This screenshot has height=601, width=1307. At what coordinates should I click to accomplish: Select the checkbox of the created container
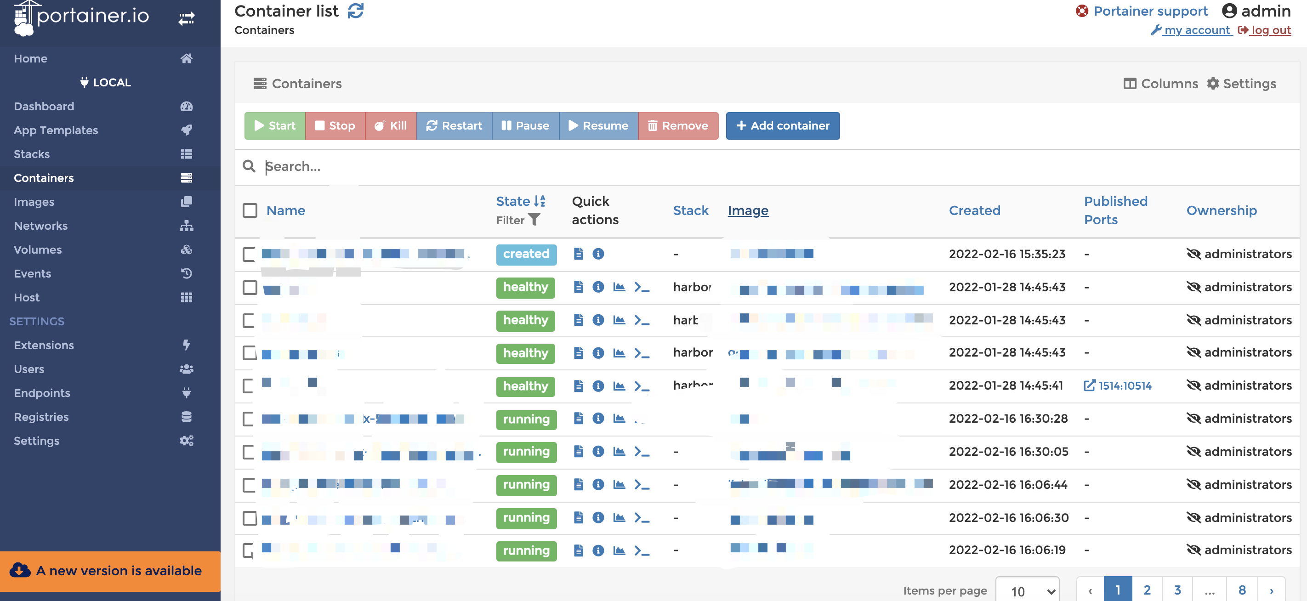point(250,255)
